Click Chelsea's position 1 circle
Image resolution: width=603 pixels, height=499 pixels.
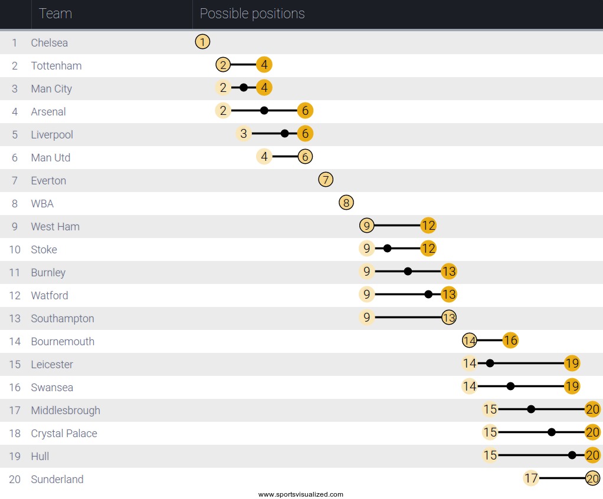click(x=202, y=42)
